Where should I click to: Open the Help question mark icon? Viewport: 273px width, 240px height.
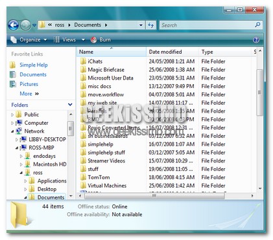256,39
